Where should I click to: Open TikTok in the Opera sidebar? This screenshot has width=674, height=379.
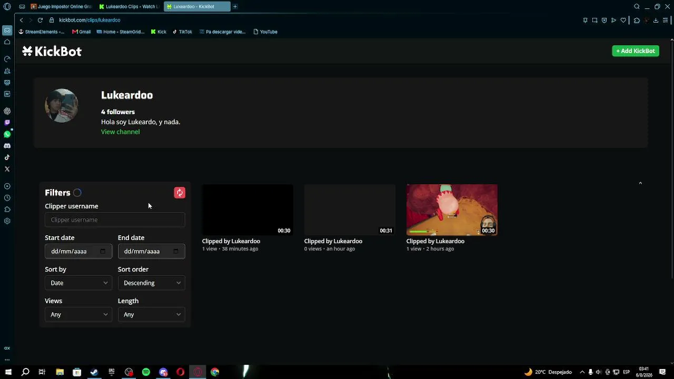7,157
